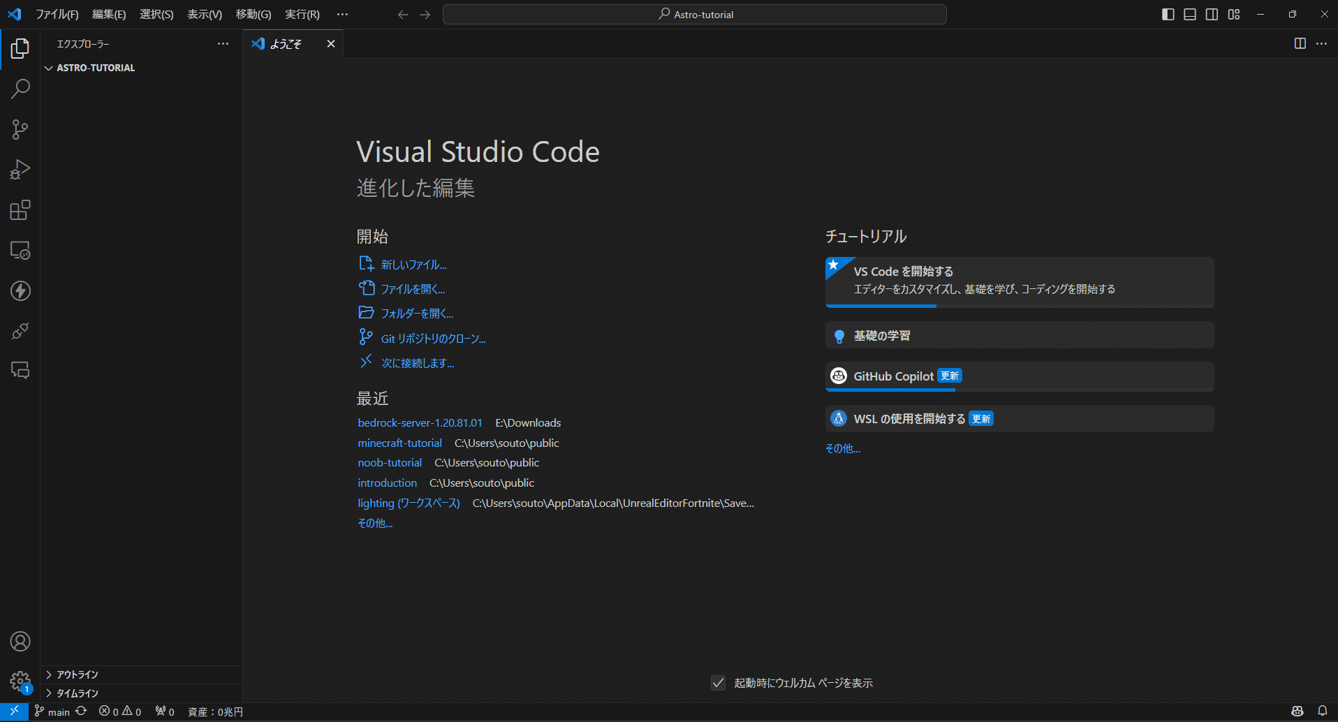Screen dimensions: 1338x722
Task: Synchronize changes with the sync icon
Action: pyautogui.click(x=82, y=712)
